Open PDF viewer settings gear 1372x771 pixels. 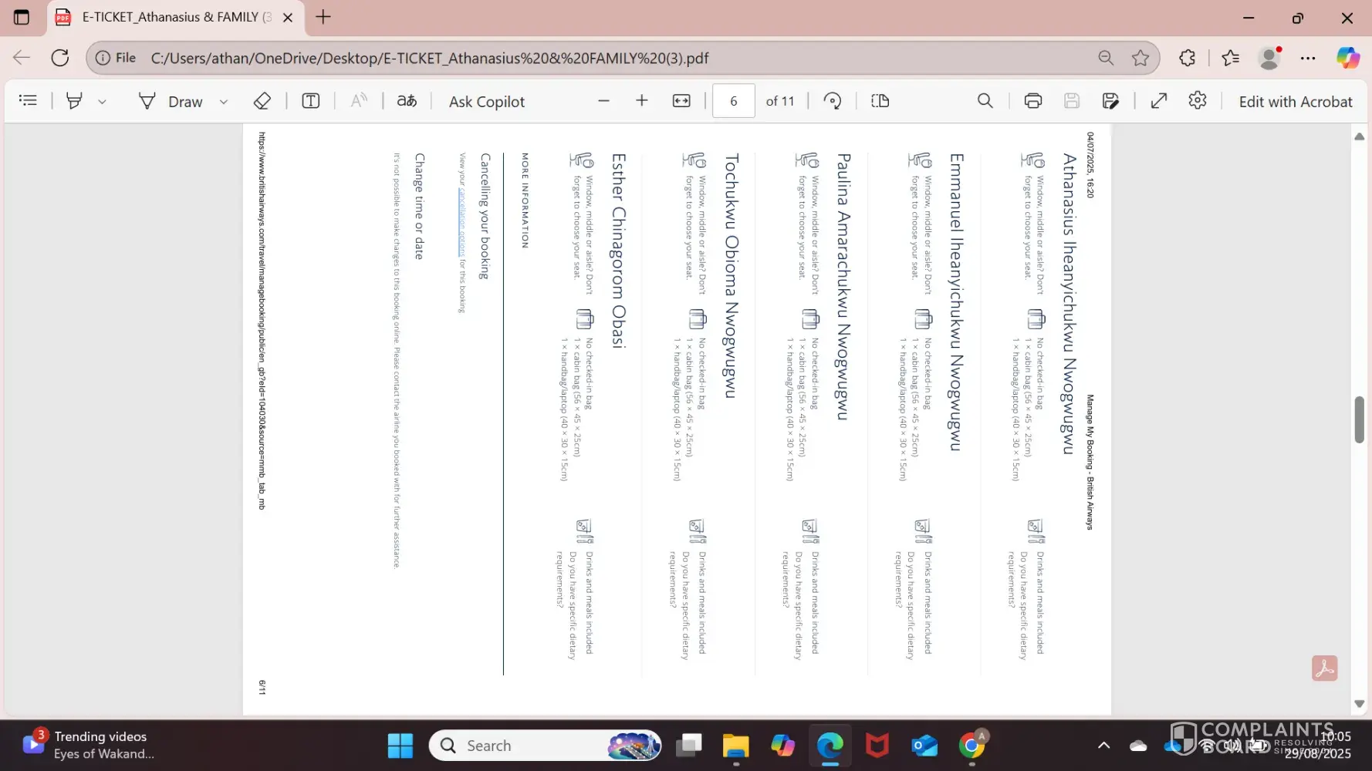point(1197,100)
